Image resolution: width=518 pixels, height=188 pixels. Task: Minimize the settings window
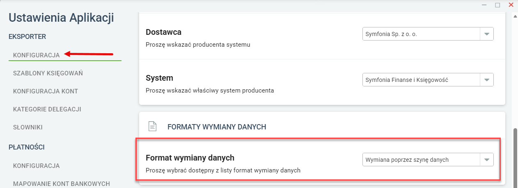pos(485,5)
